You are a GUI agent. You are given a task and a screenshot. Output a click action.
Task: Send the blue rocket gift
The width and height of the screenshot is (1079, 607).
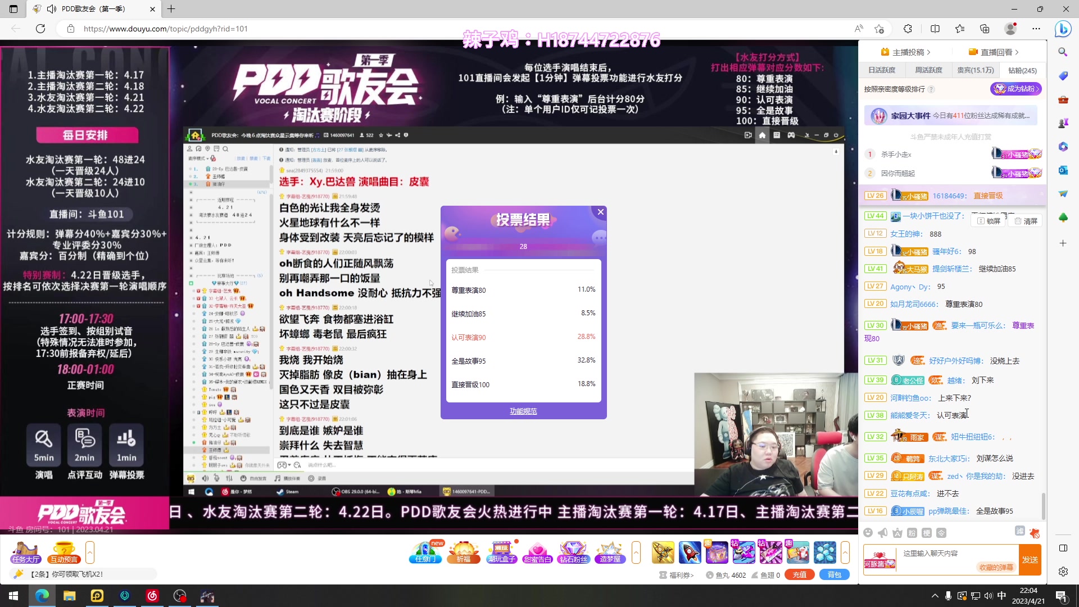pos(690,552)
